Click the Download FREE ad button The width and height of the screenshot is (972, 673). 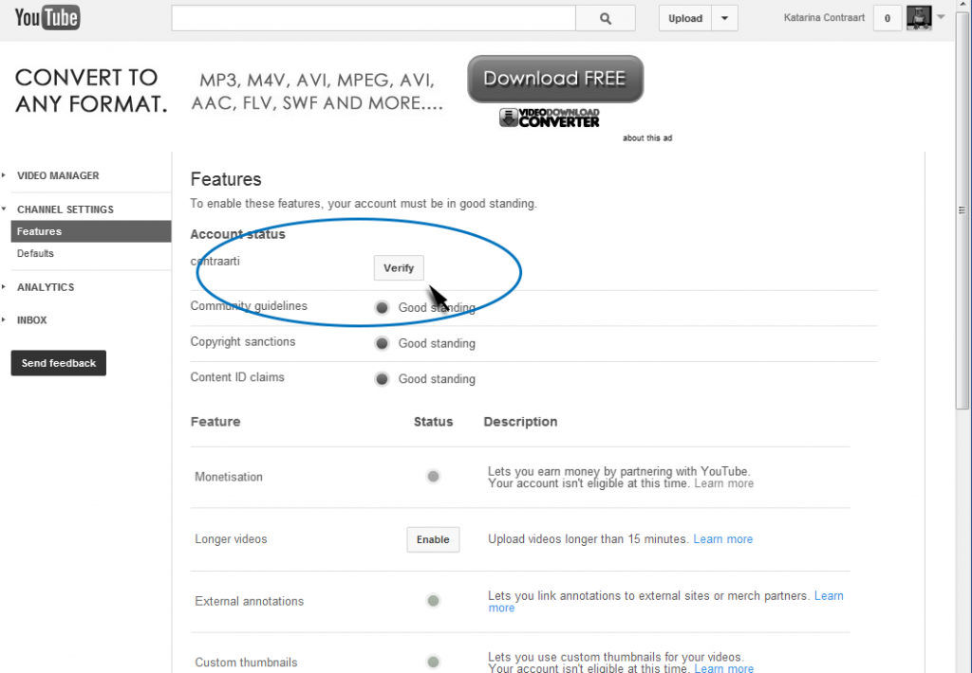click(x=555, y=79)
